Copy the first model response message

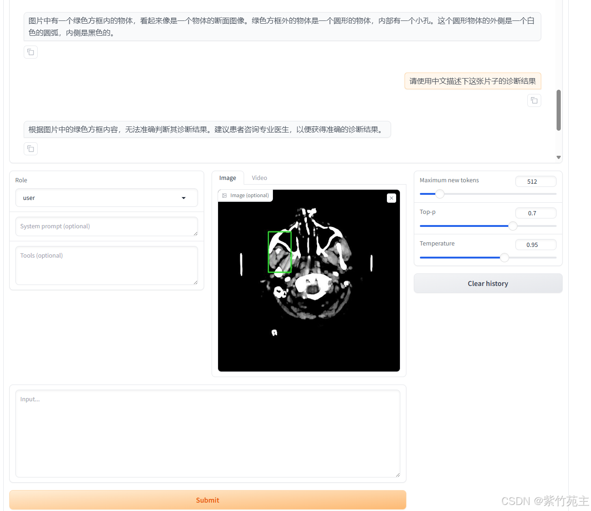click(30, 52)
